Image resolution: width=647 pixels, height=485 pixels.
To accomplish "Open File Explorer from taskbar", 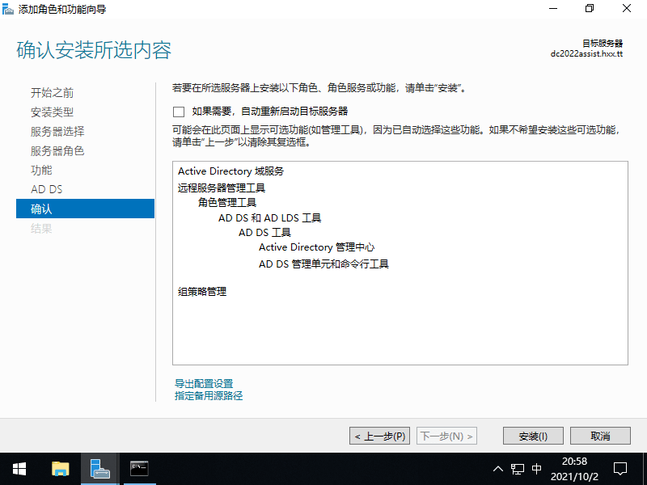I will [x=60, y=469].
